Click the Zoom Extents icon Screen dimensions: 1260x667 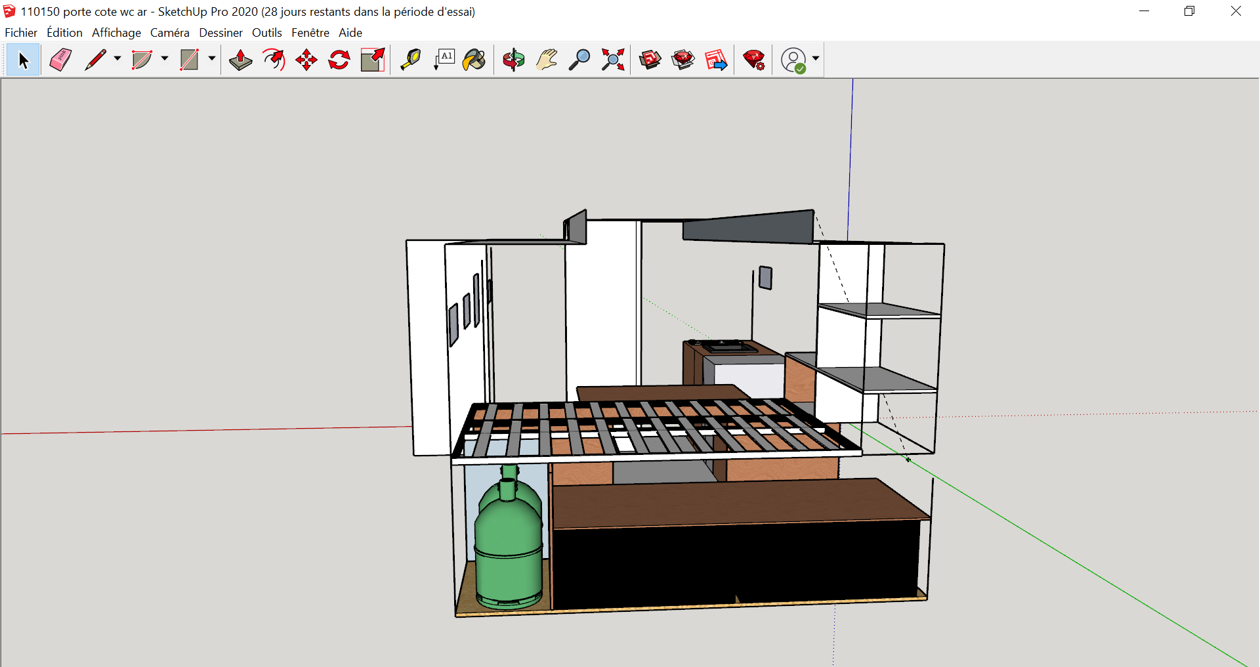tap(613, 60)
